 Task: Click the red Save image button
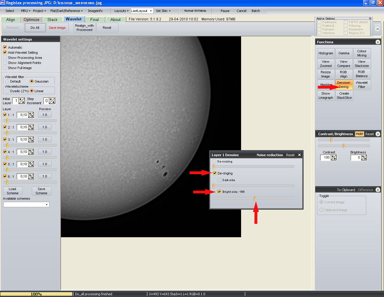click(x=57, y=28)
